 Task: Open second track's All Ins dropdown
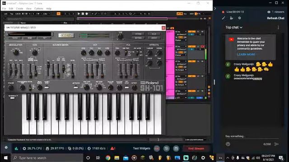tap(181, 47)
